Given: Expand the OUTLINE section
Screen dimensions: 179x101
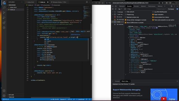Looking at the screenshot, I should tap(11, 95).
